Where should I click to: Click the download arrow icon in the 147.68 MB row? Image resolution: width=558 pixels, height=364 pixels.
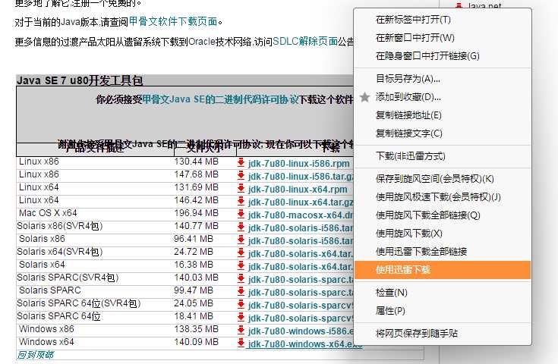click(x=241, y=176)
